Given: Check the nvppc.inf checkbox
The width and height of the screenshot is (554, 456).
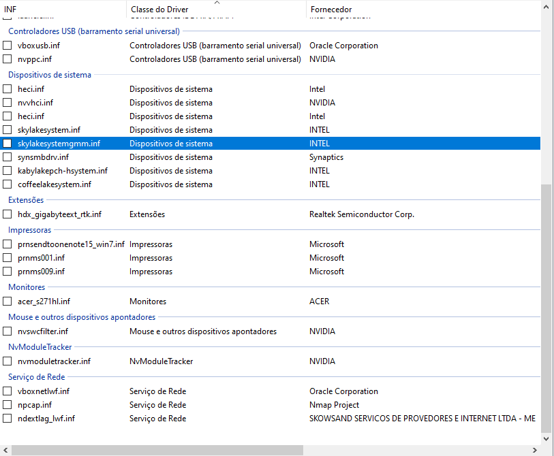Looking at the screenshot, I should click(7, 59).
